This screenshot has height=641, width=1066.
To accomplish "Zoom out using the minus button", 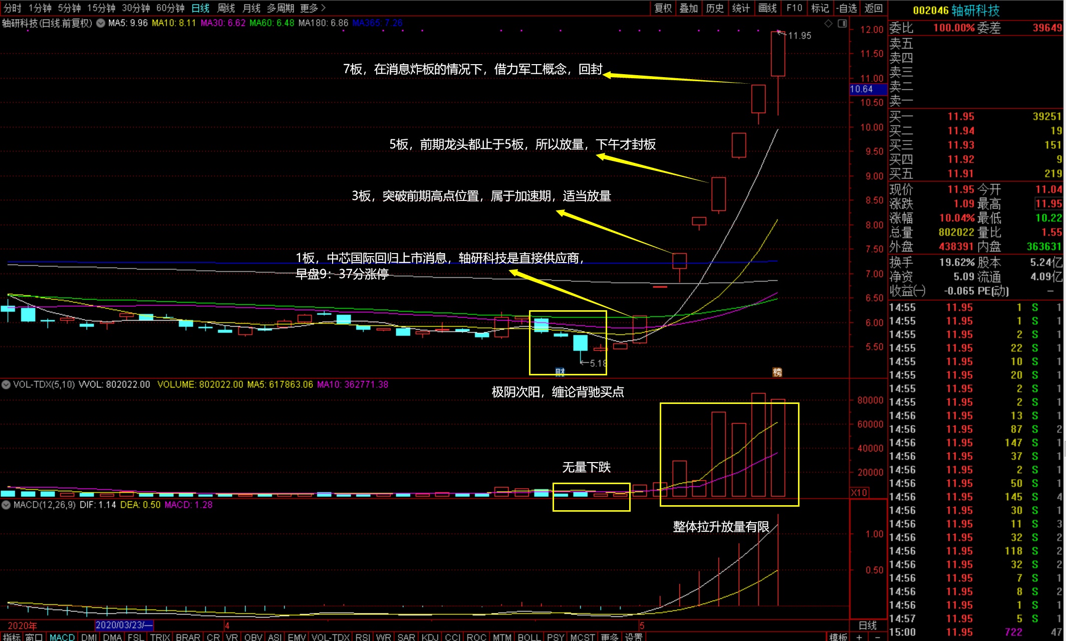I will click(878, 636).
